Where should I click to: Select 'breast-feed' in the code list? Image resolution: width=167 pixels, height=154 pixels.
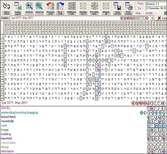coord(8,117)
